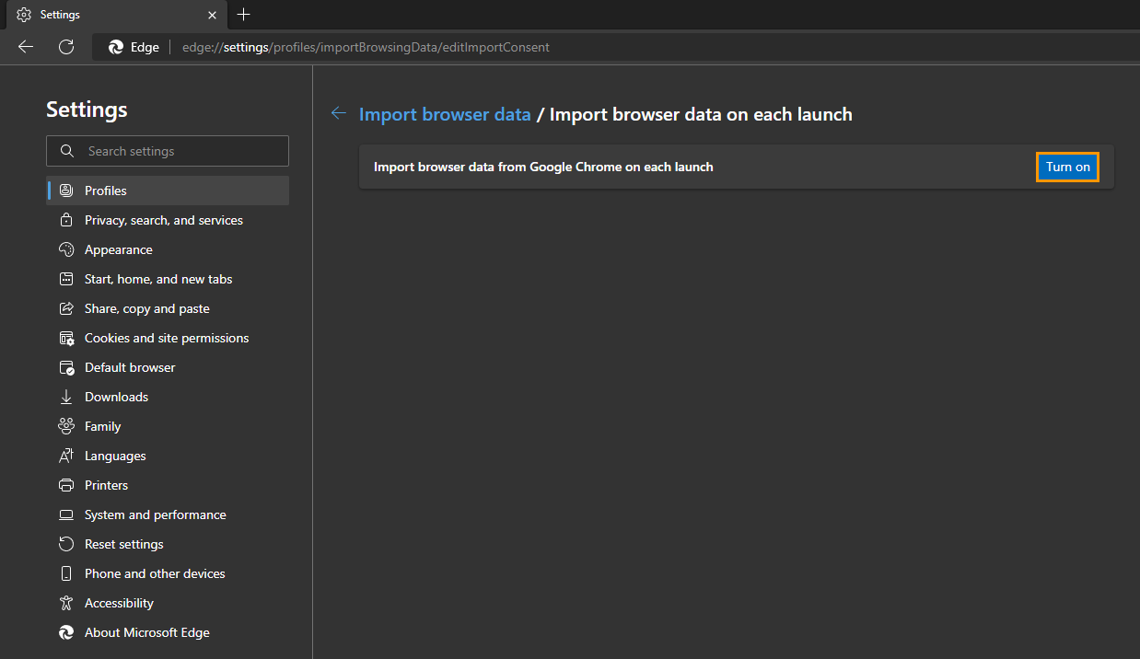Click the Downloads arrow icon
Image resolution: width=1140 pixels, height=659 pixels.
pyautogui.click(x=66, y=397)
